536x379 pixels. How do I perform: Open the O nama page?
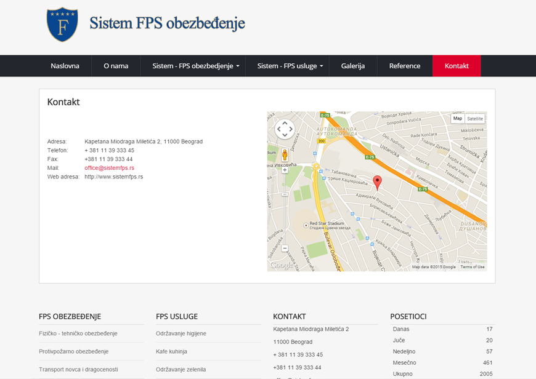point(116,66)
